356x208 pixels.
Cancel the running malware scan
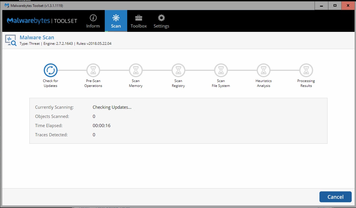[x=336, y=197]
